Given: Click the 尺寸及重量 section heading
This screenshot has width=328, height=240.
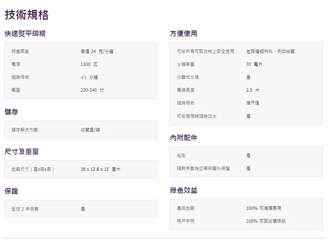Looking at the screenshot, I should click(x=21, y=152).
